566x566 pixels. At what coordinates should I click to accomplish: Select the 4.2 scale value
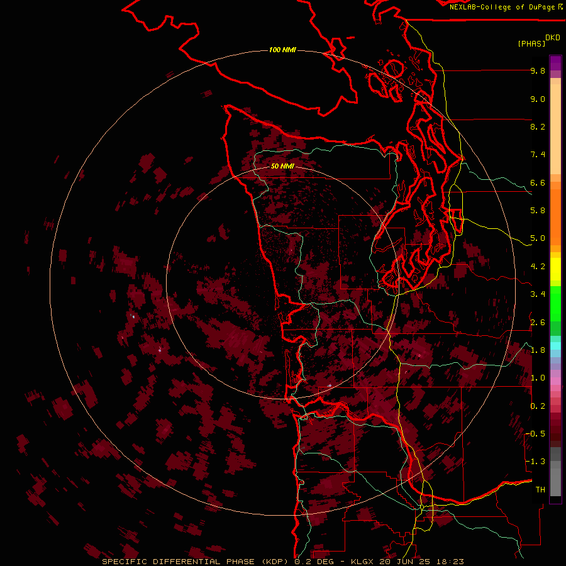tap(538, 267)
